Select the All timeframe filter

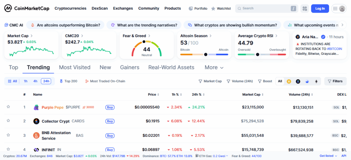click(x=13, y=81)
